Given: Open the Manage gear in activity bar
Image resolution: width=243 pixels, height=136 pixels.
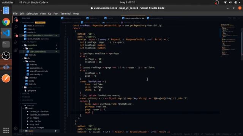Looking at the screenshot, I should click(16, 128).
